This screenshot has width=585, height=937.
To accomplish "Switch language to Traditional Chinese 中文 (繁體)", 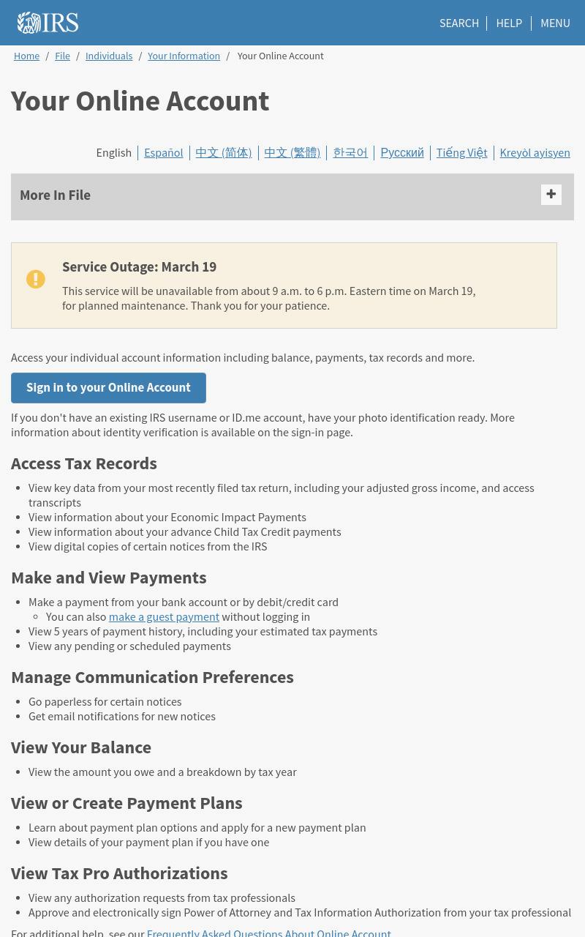I will pyautogui.click(x=292, y=152).
